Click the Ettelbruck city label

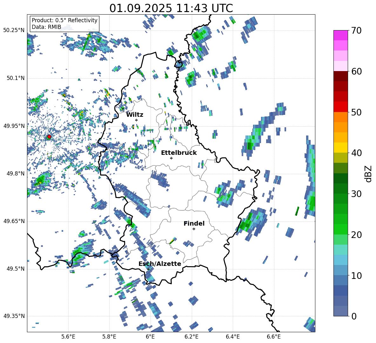click(x=179, y=153)
